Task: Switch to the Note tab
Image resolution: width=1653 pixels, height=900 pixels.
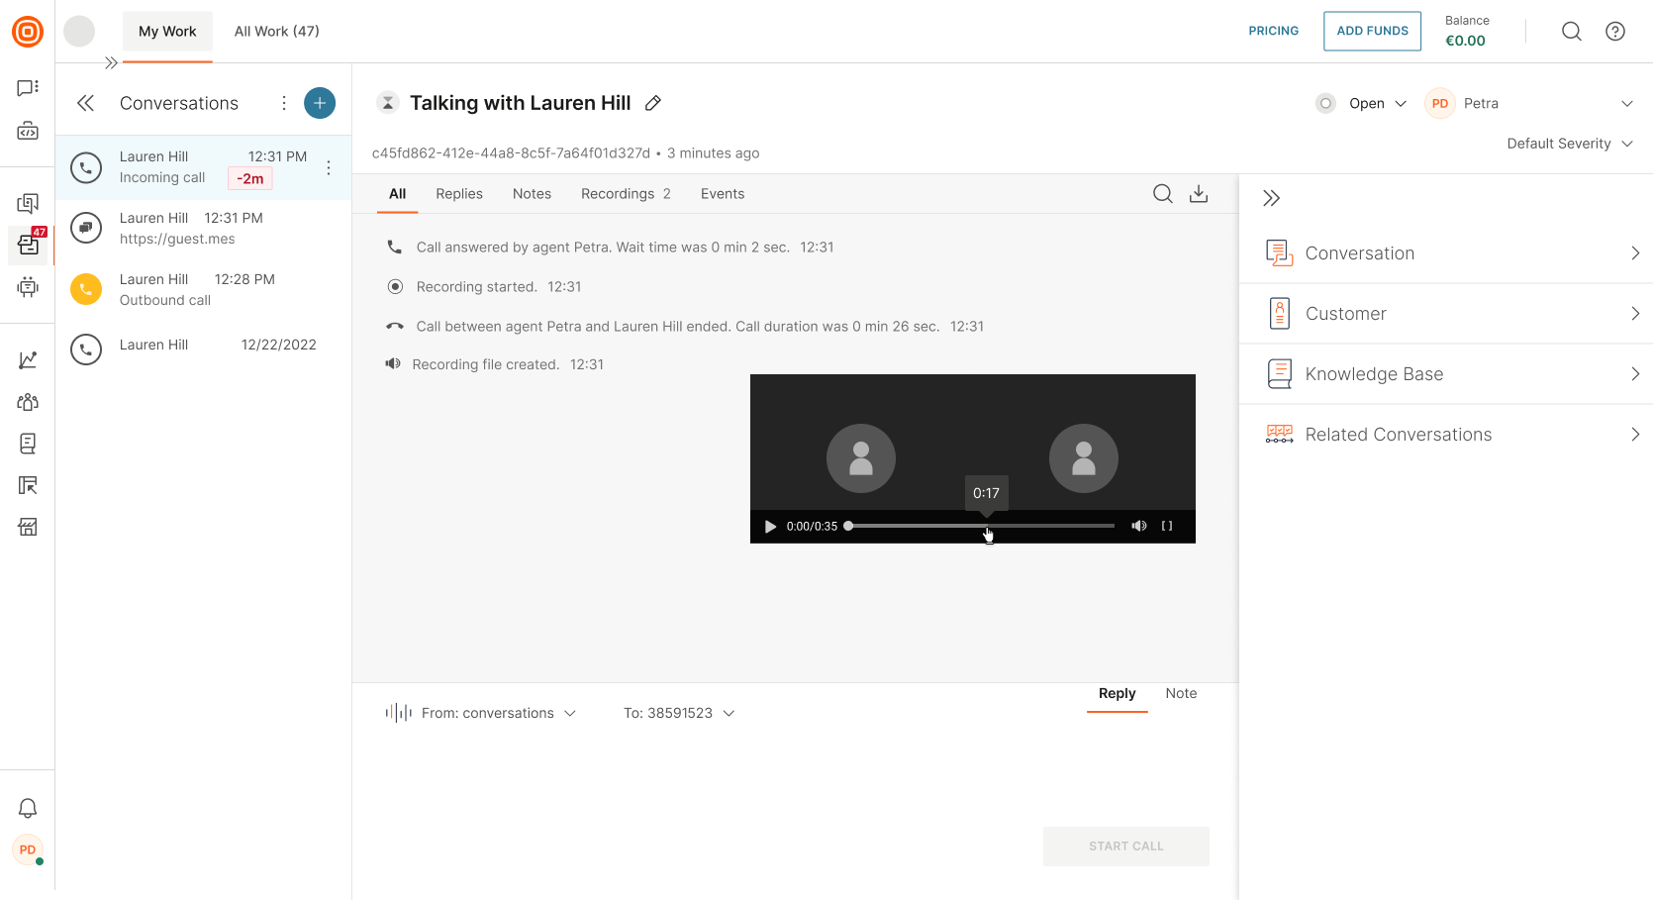Action: click(1181, 694)
